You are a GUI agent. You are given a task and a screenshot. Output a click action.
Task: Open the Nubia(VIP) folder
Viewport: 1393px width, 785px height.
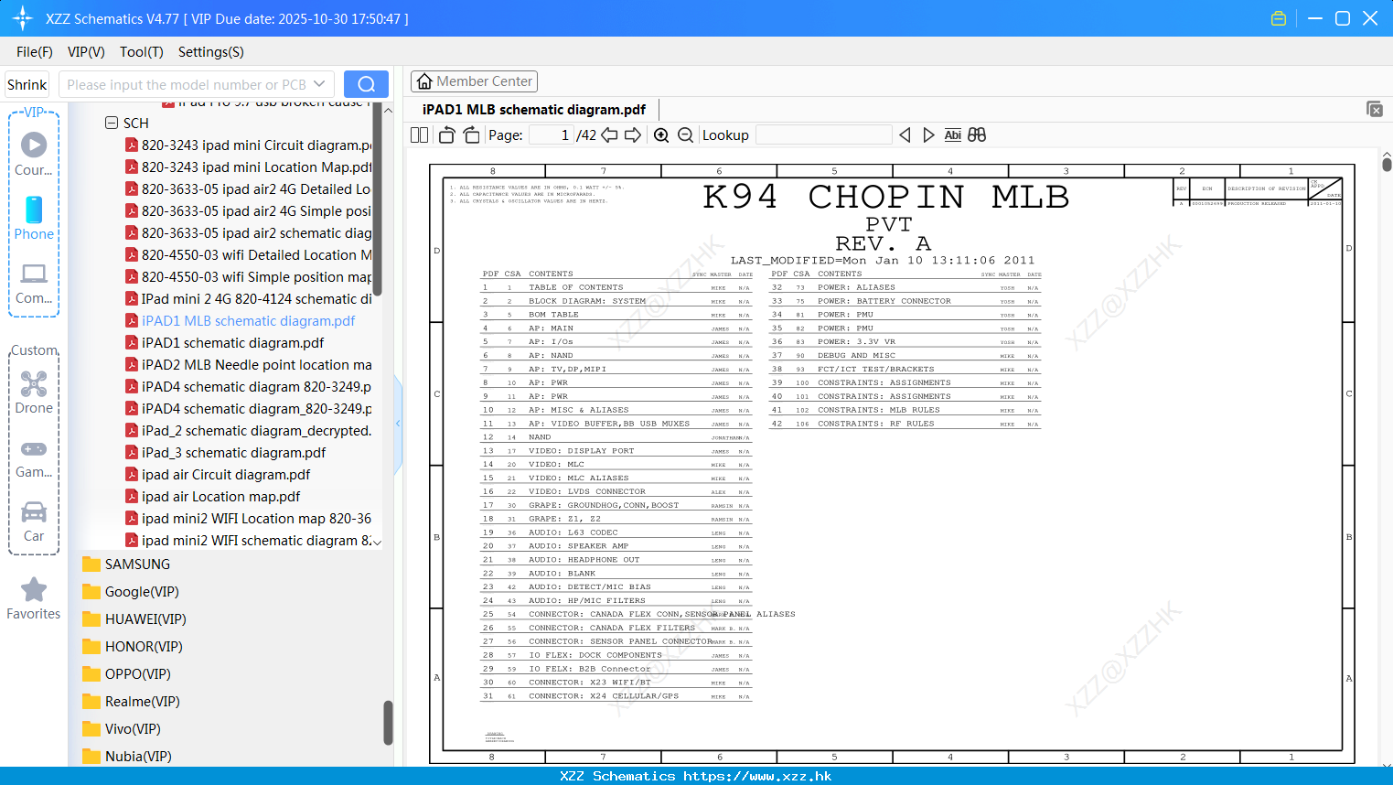click(x=127, y=756)
